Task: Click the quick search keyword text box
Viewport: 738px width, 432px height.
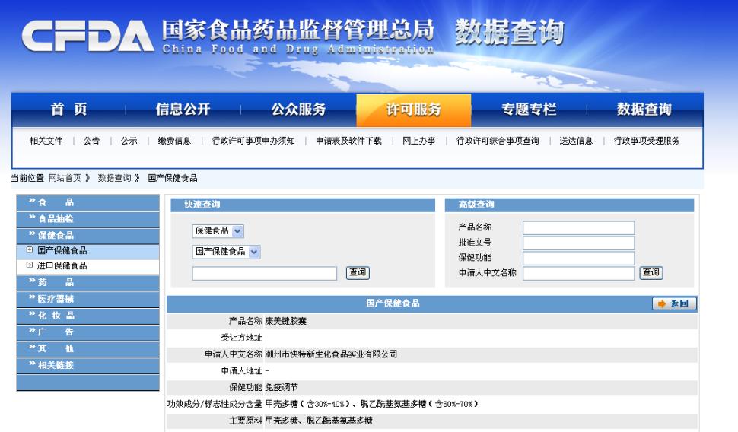Action: click(264, 274)
